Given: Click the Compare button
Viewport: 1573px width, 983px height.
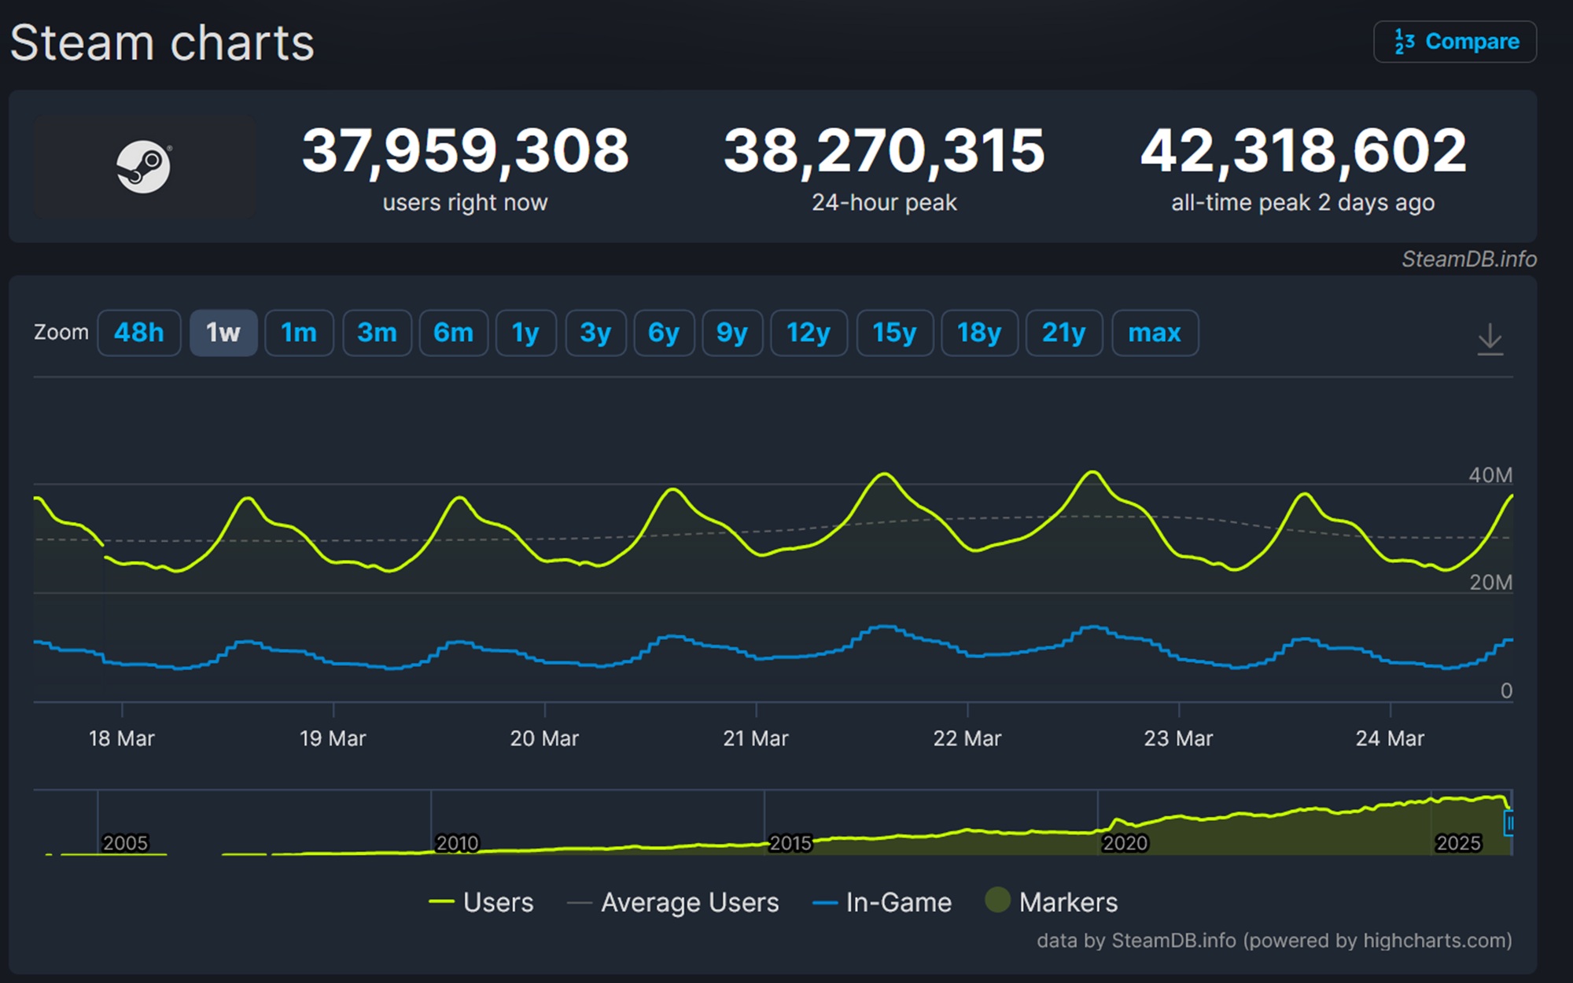Looking at the screenshot, I should [x=1455, y=42].
